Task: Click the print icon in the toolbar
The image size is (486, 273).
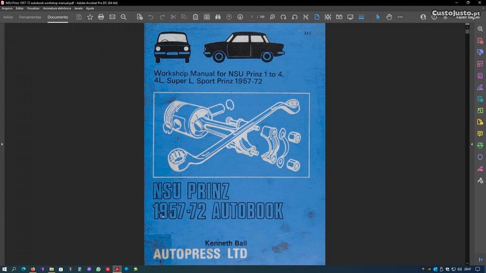Action: [x=101, y=17]
